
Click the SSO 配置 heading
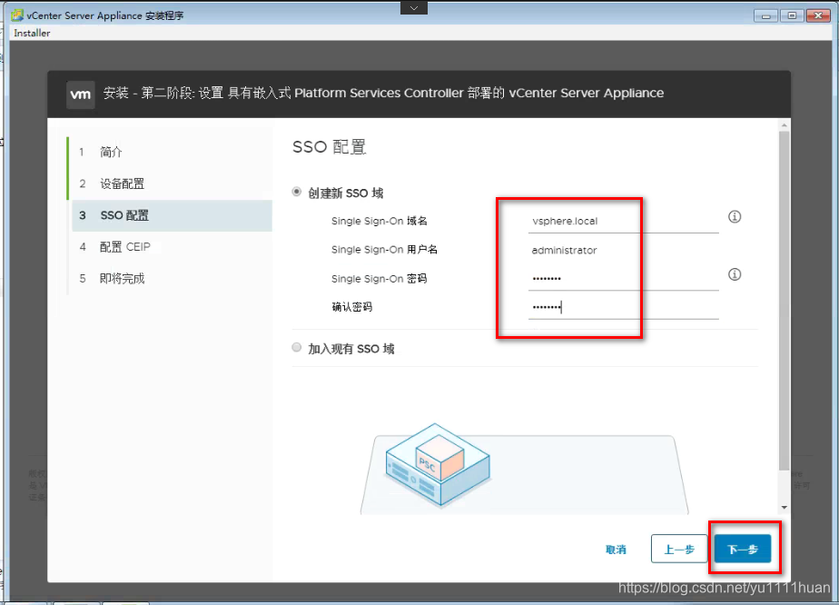[x=329, y=146]
